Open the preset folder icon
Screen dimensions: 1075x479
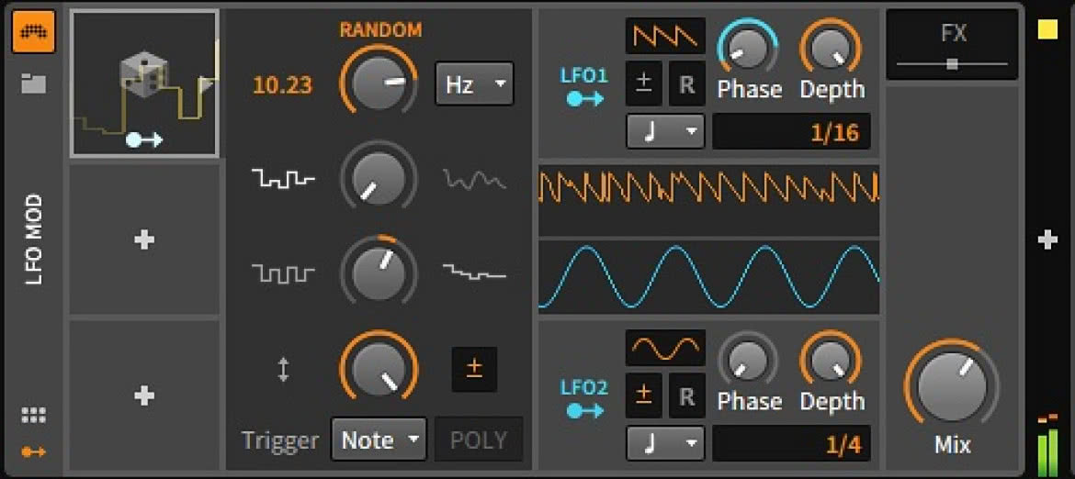[34, 84]
